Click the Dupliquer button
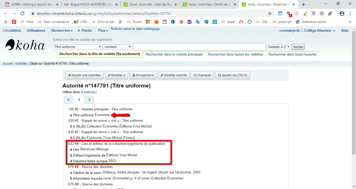Screen dimensions: 356x189 coord(202,75)
